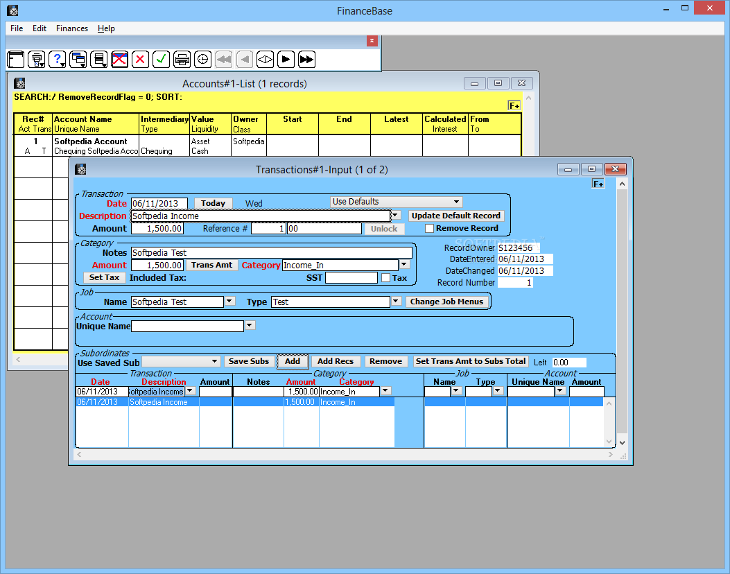Click the SST input field
The height and width of the screenshot is (574, 730).
[x=351, y=278]
